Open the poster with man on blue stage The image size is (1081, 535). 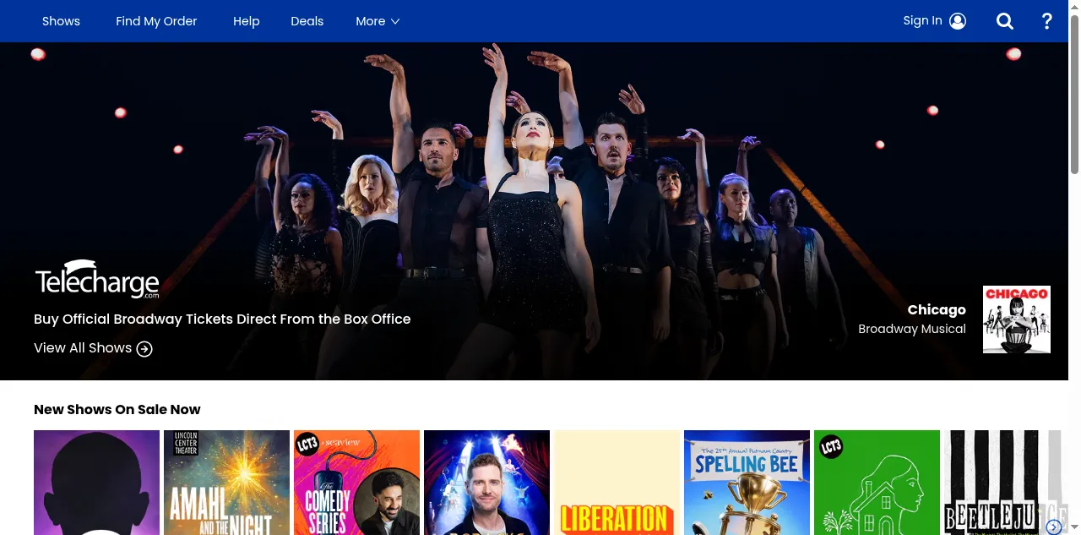486,483
